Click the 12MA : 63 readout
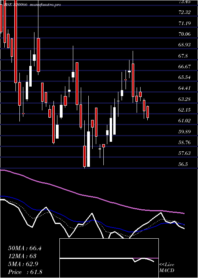This screenshot has height=278, width=198. 22,256
